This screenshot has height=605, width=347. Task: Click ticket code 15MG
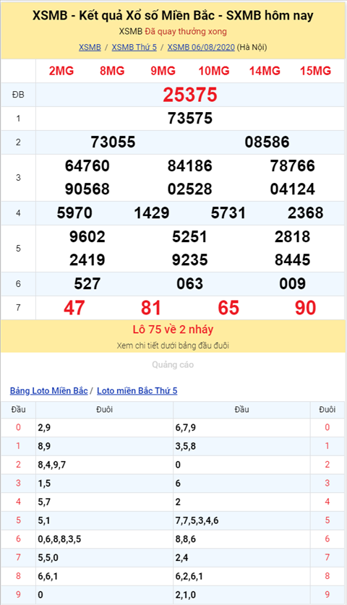[x=316, y=71]
